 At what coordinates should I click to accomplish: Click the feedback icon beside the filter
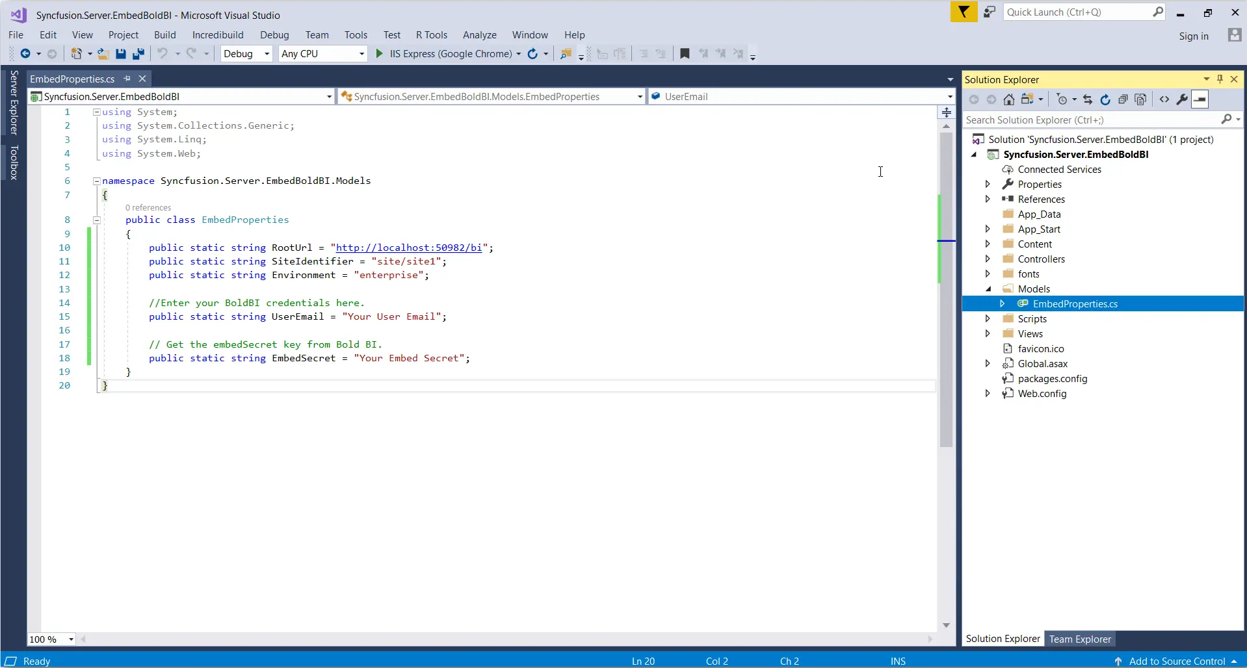click(x=989, y=12)
